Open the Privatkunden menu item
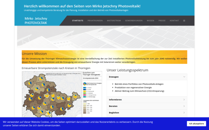This screenshot has width=209, height=130. [x=95, y=21]
